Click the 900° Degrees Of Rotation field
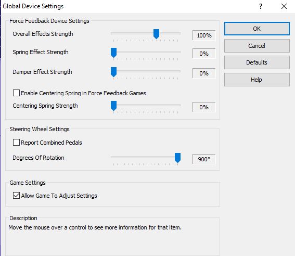The height and width of the screenshot is (256, 295). tap(204, 159)
